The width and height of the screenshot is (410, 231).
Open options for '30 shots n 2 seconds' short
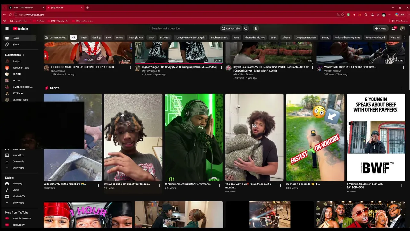(341, 185)
